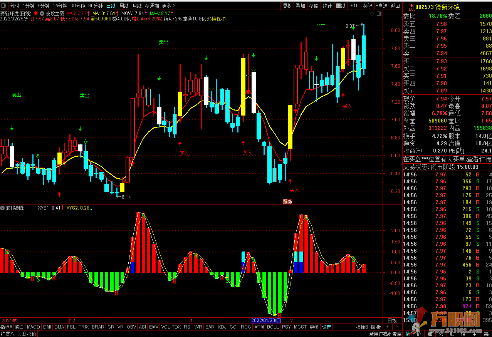Viewport: 492px width, 337px height.
Task: Click the 买一 bid price 7.93
Action: click(441, 61)
